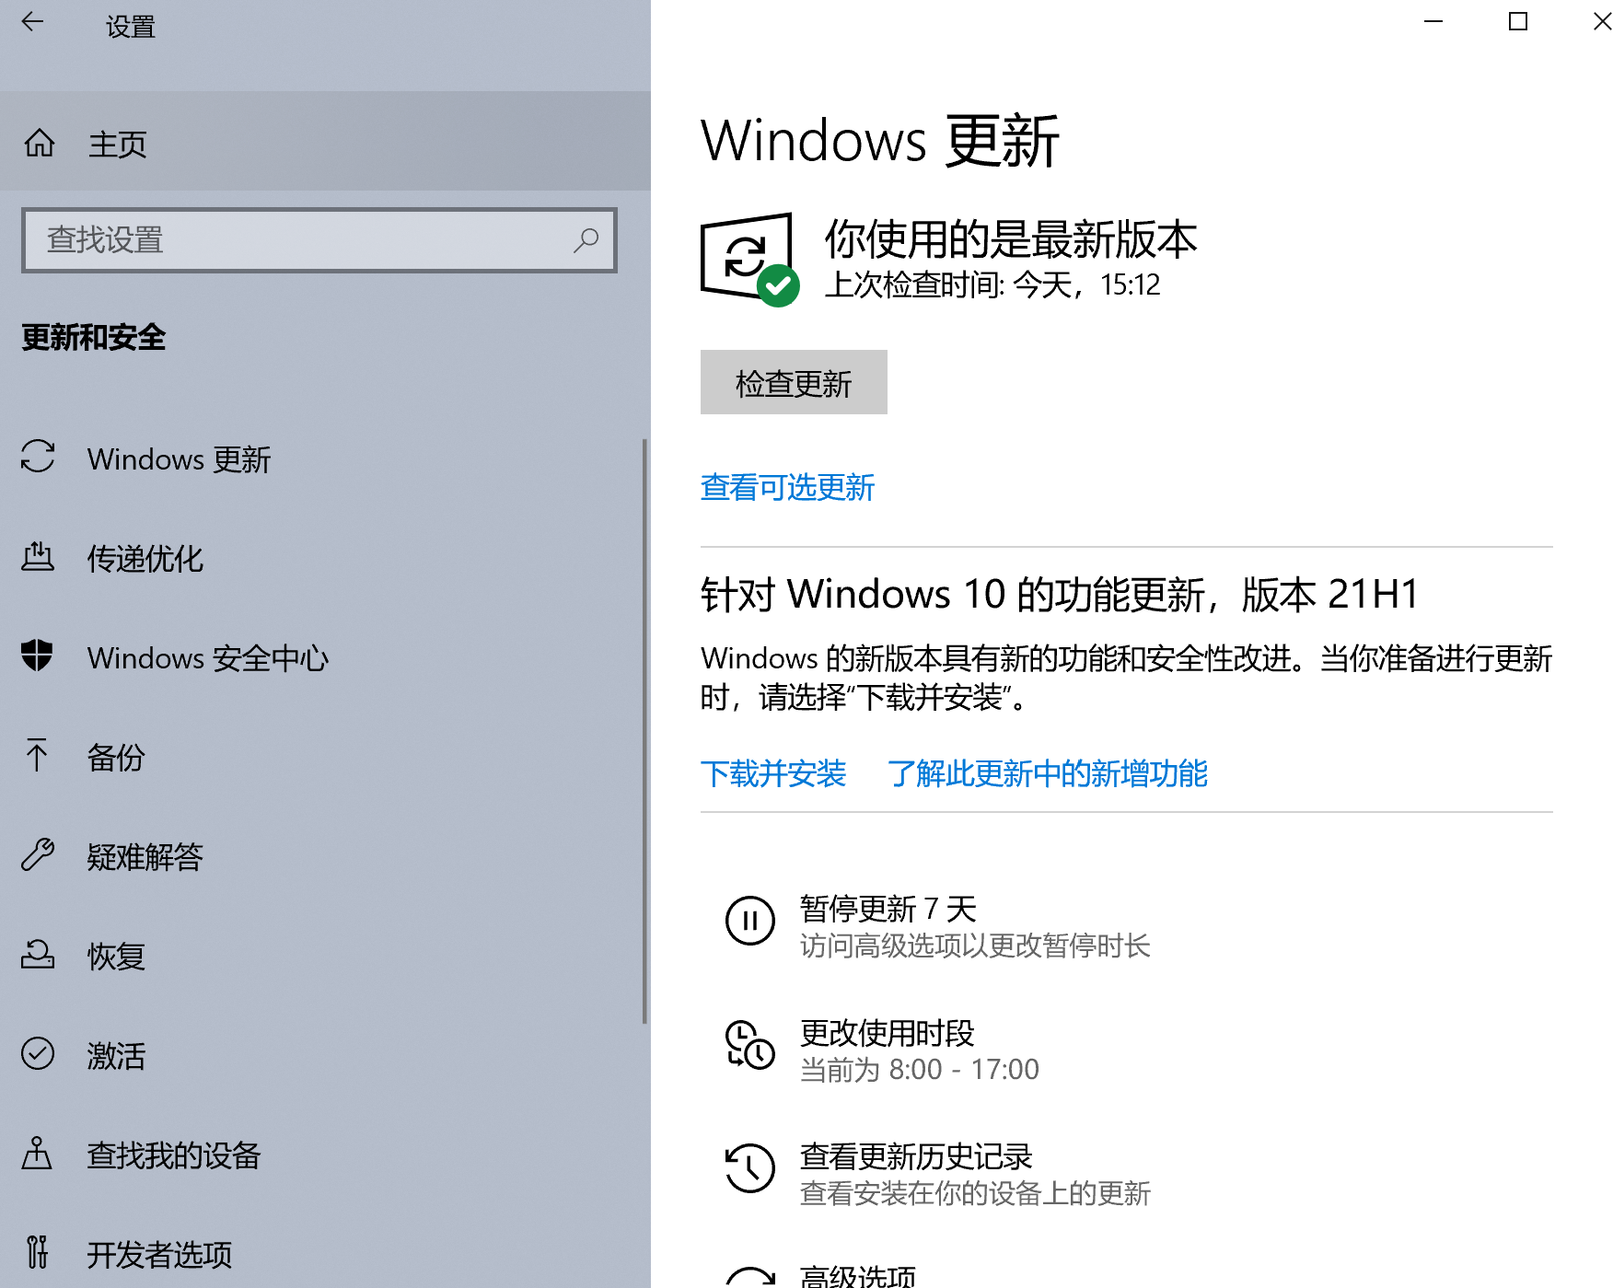
Task: Open the 查看可选更新 link
Action: click(x=787, y=487)
